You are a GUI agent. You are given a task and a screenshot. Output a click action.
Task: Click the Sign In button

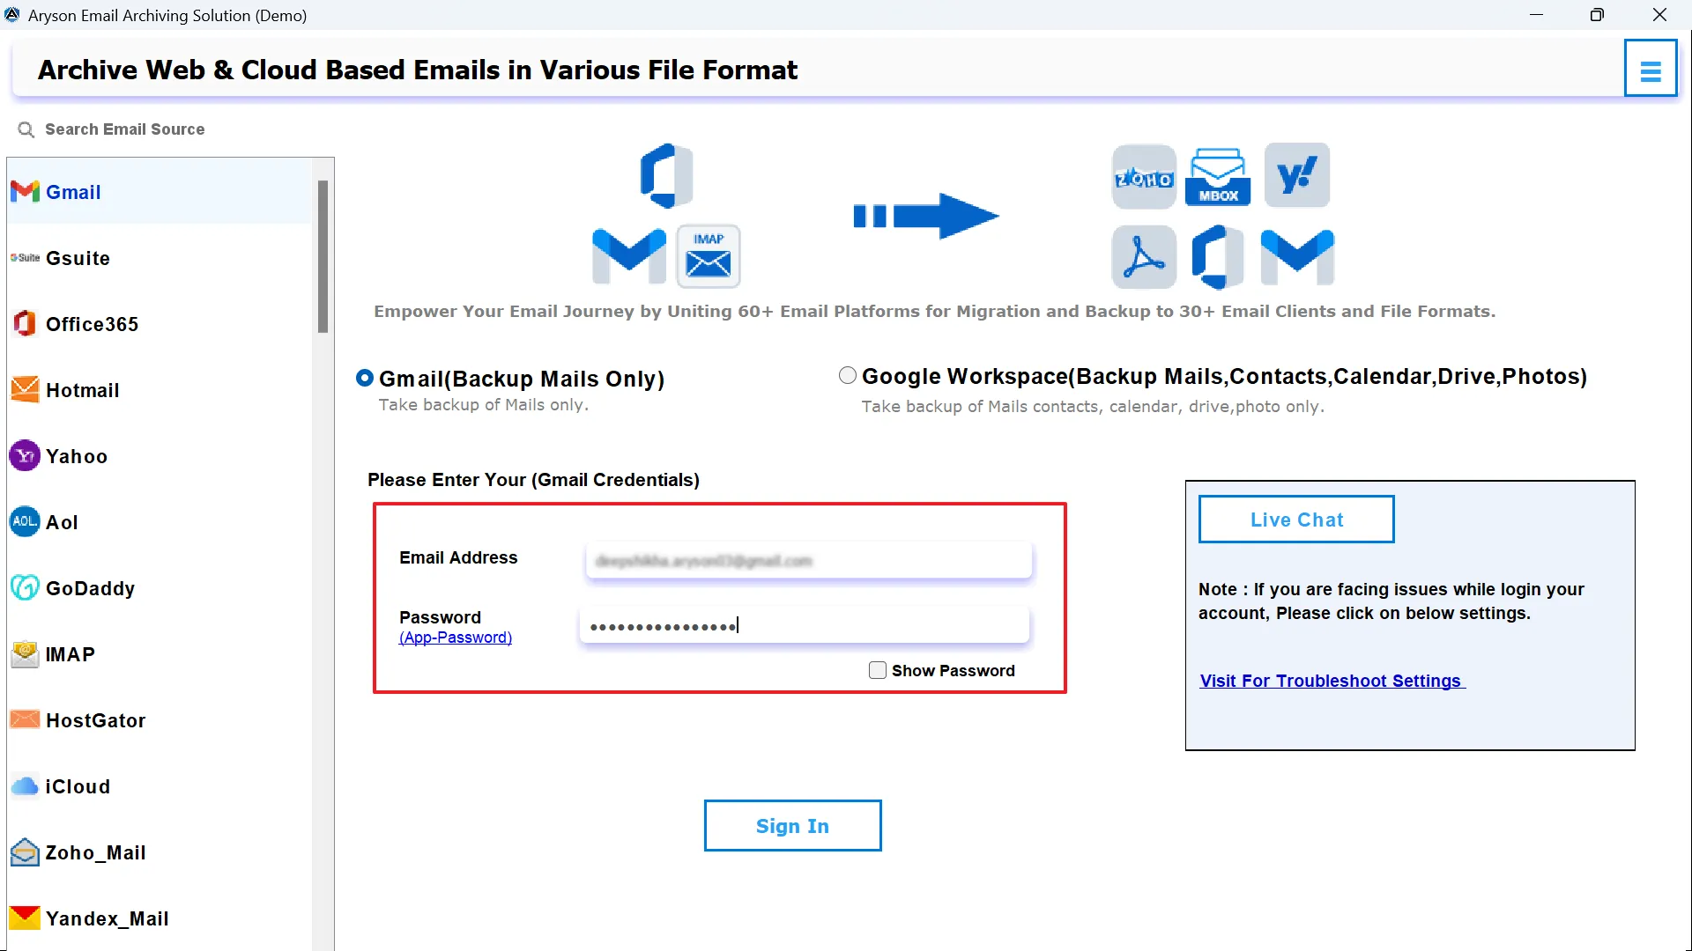pos(792,826)
